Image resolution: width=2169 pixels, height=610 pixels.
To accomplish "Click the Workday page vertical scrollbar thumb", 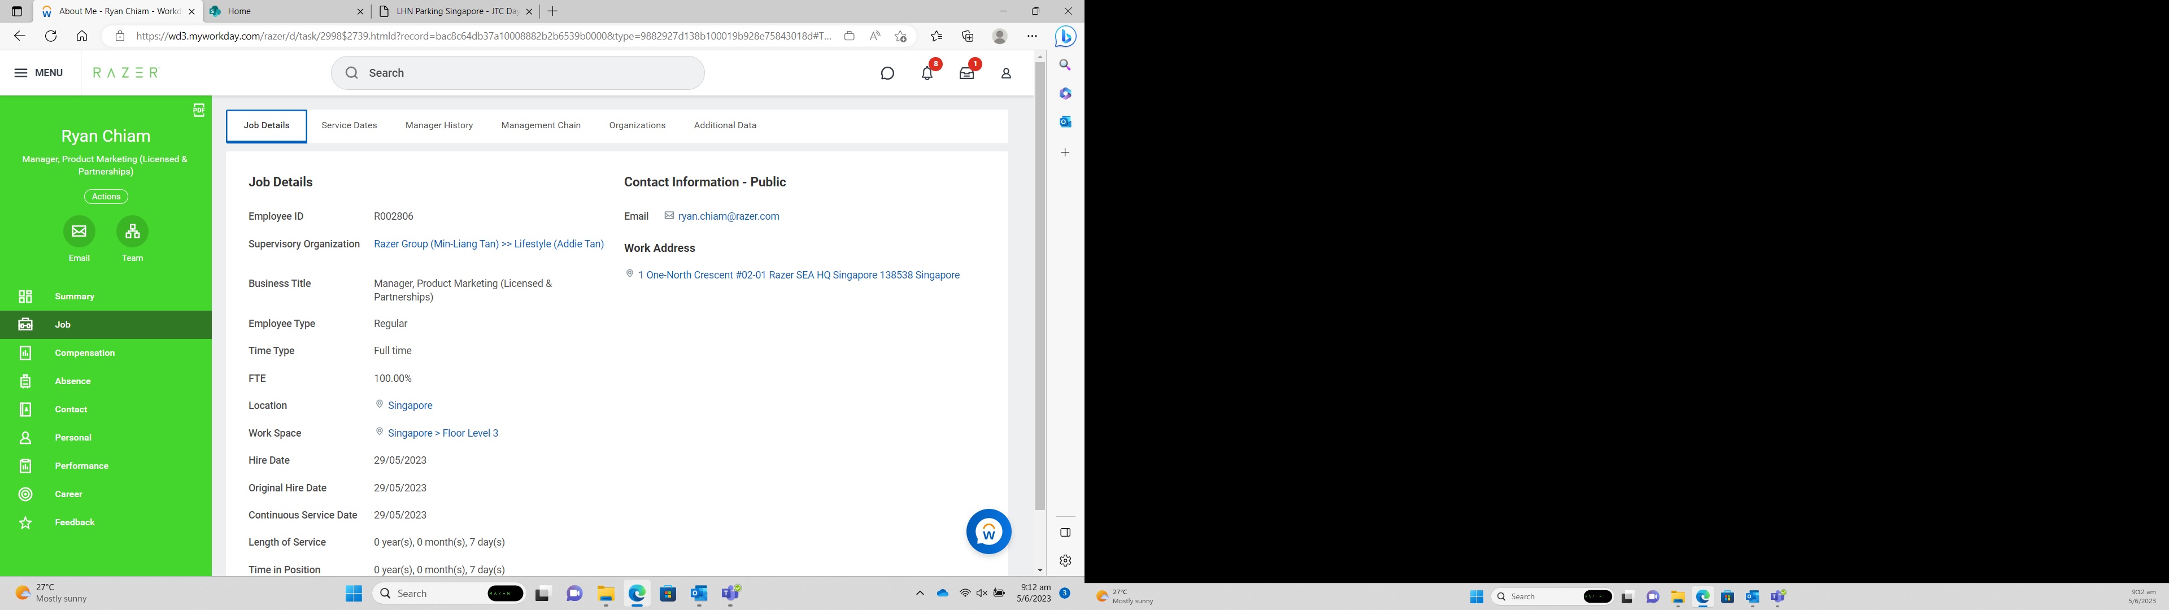I will click(x=1040, y=286).
